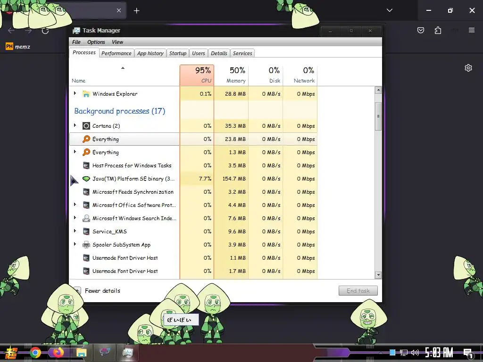Viewport: 483px width, 362px height.
Task: Select the 154.7 MB memory cell
Action: 231,179
